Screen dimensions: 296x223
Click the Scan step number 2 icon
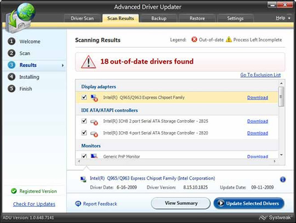coord(12,53)
